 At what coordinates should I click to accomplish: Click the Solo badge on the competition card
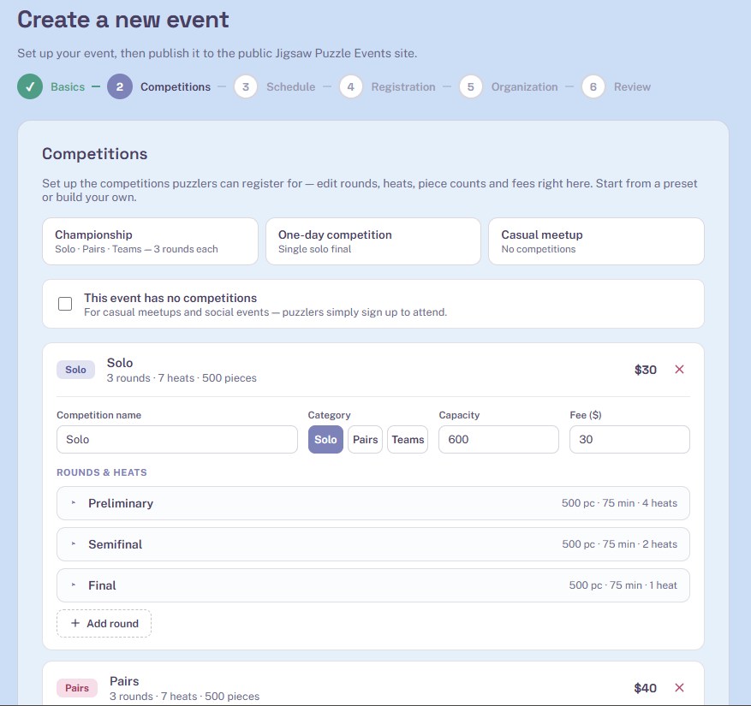pyautogui.click(x=75, y=370)
